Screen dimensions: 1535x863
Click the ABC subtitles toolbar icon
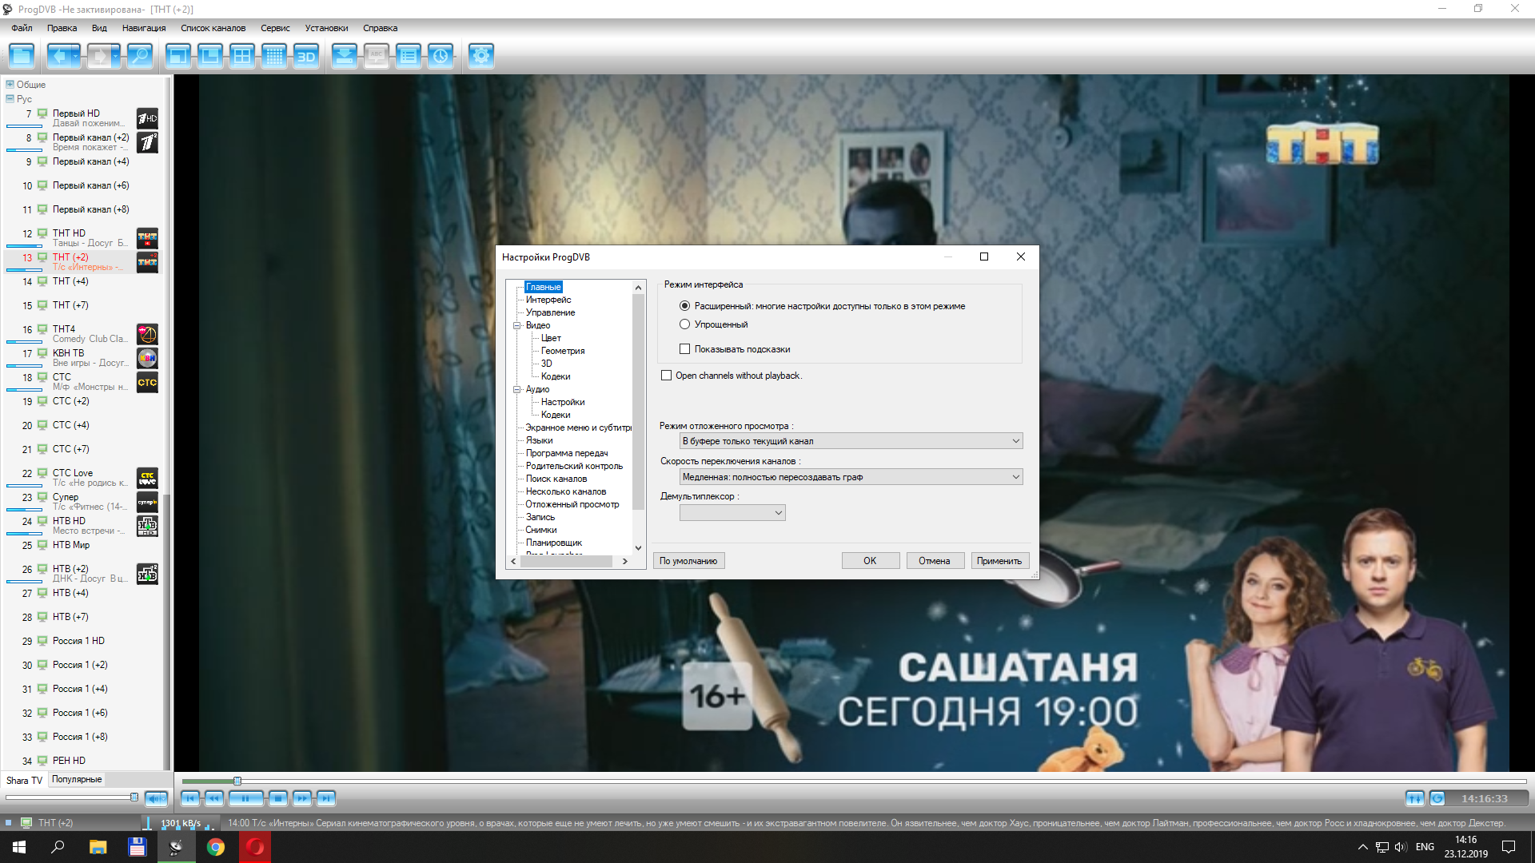click(377, 56)
